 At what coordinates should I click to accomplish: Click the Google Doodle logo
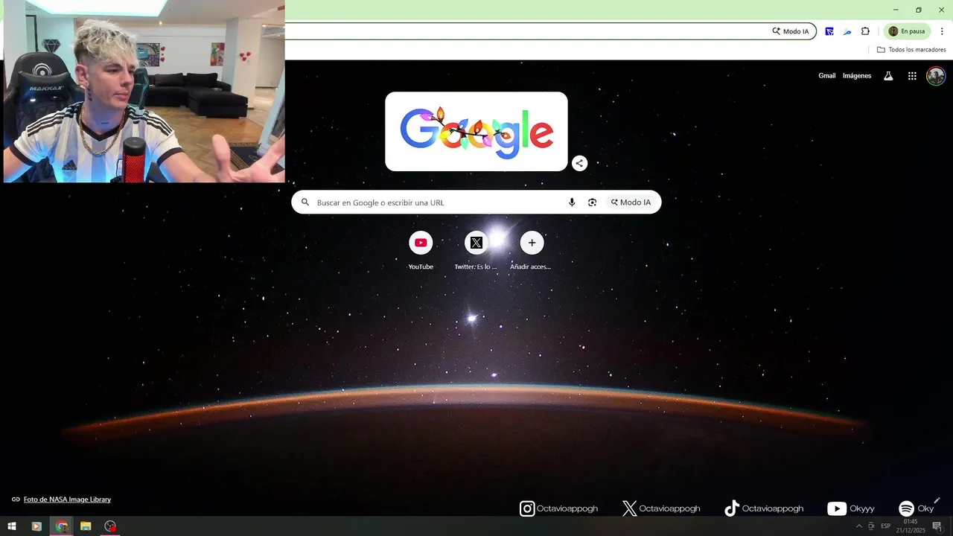pos(476,132)
